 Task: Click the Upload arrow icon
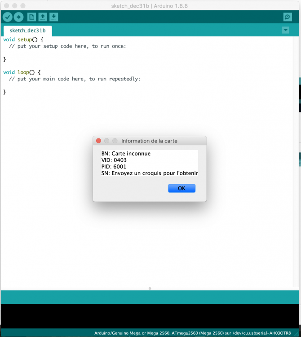[x=19, y=17]
